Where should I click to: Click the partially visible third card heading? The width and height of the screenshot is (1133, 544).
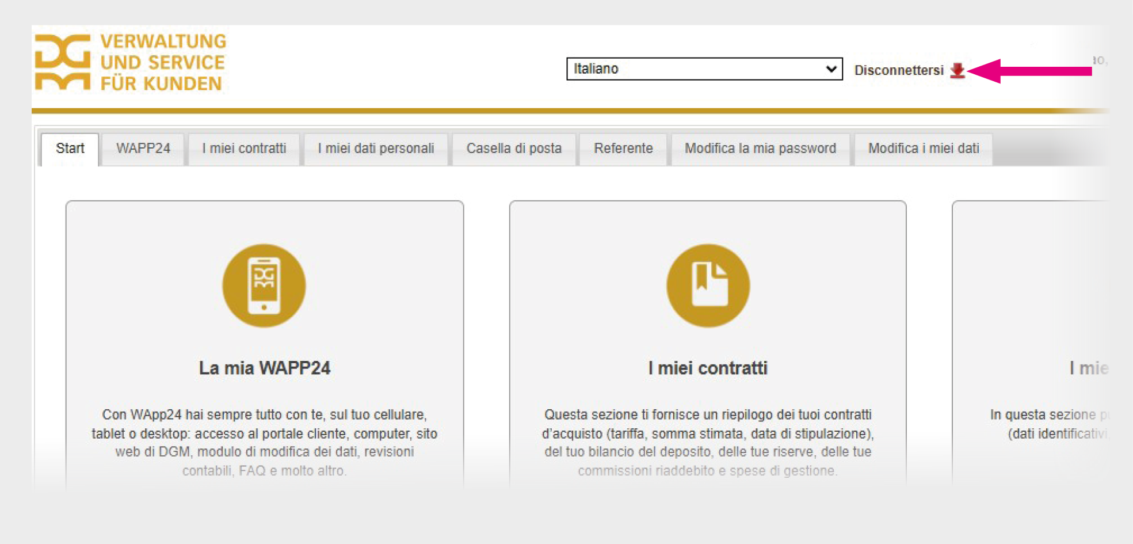click(x=1088, y=368)
